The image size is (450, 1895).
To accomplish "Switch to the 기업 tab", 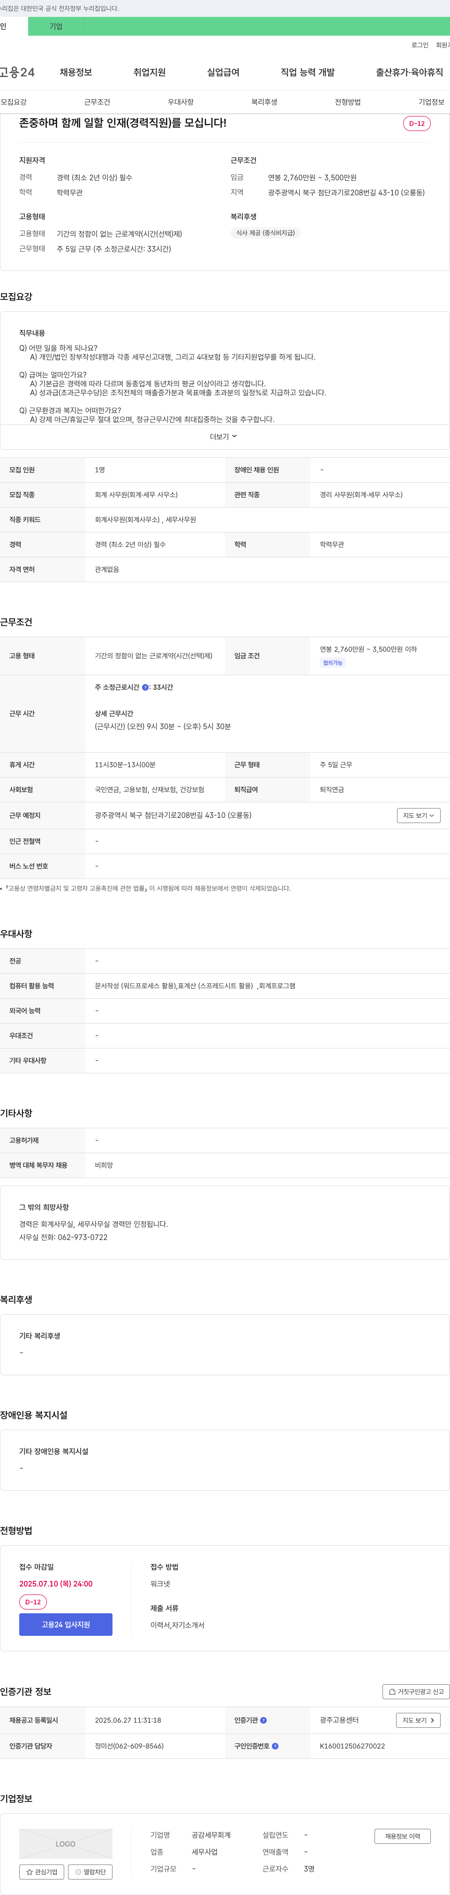I will 56,26.
